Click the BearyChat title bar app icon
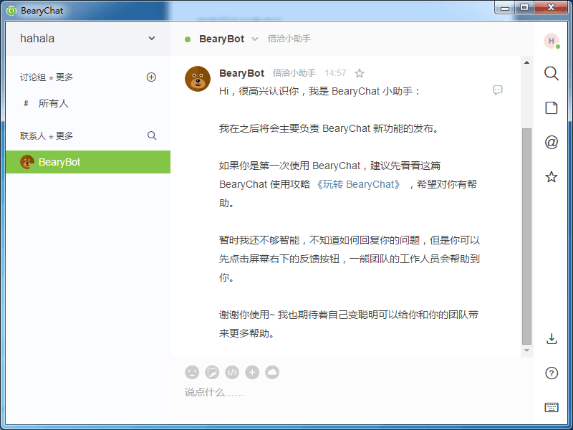 [x=11, y=11]
